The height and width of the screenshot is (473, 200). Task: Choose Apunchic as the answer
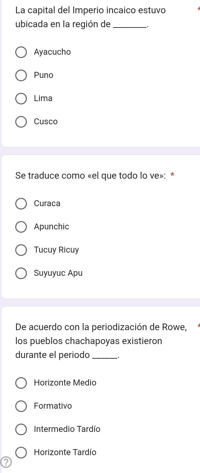21,227
